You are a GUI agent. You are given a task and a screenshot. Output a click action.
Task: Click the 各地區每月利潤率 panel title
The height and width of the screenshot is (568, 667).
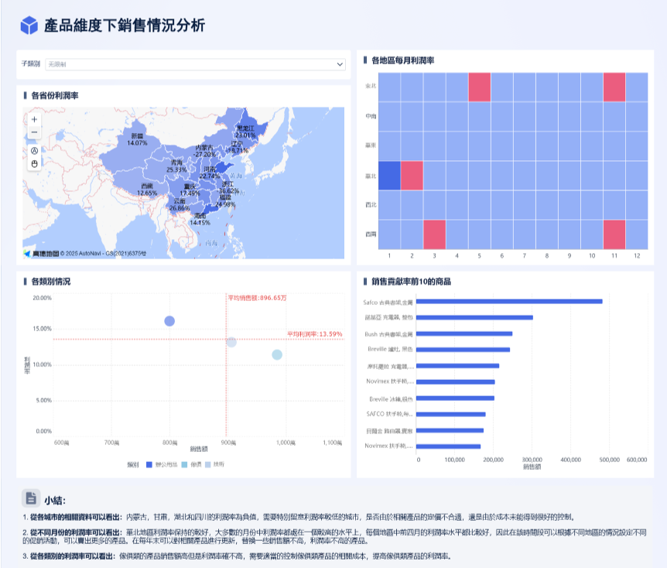pos(403,61)
